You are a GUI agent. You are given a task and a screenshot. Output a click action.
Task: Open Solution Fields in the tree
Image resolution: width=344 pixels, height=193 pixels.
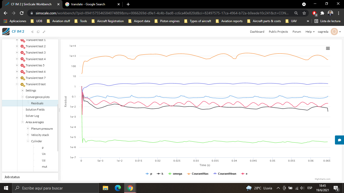35,110
